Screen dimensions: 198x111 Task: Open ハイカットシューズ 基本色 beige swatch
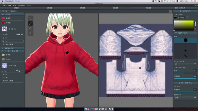[3, 55]
